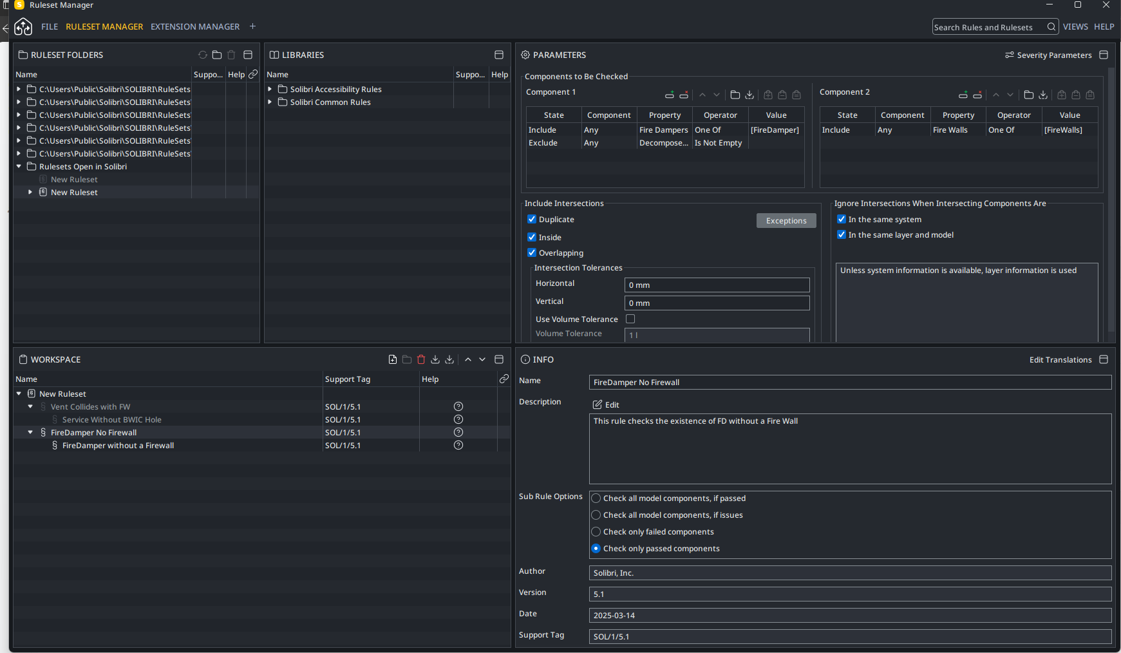Click the first save icon in Workspace toolbar
This screenshot has height=653, width=1121.
[435, 359]
